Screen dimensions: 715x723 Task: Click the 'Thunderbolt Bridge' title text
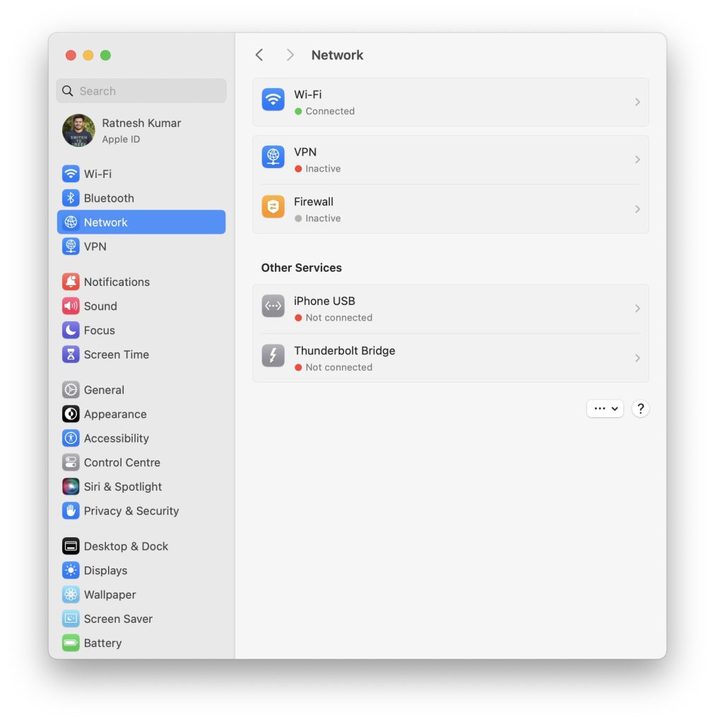tap(345, 351)
